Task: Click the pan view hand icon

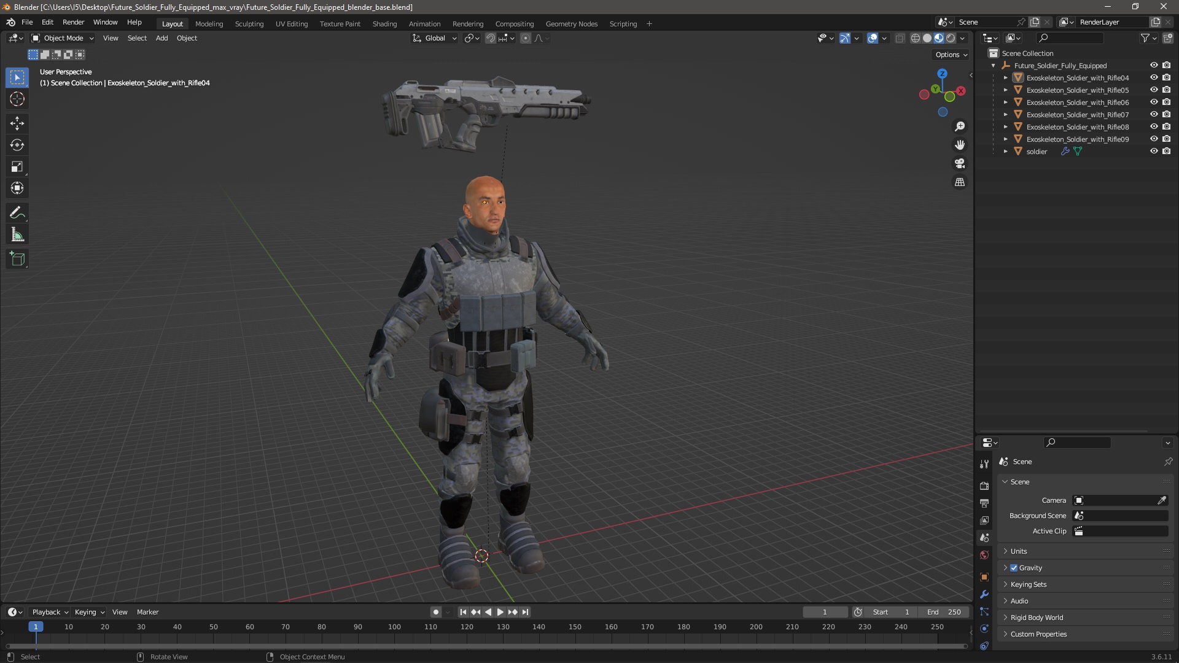Action: [x=960, y=145]
